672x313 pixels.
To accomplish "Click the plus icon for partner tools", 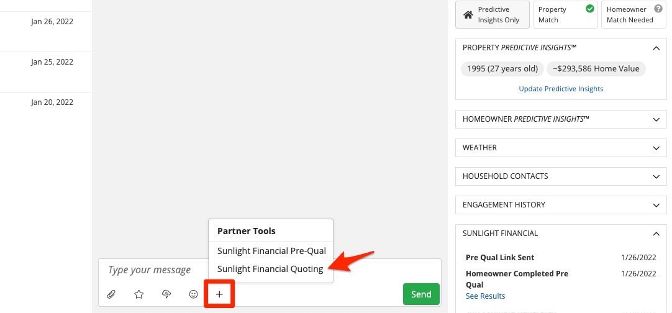I will click(x=219, y=294).
